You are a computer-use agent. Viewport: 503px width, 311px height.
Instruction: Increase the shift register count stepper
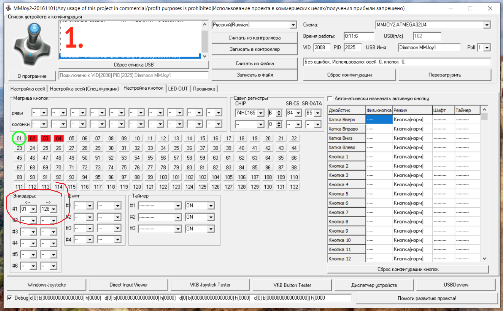coord(279,111)
